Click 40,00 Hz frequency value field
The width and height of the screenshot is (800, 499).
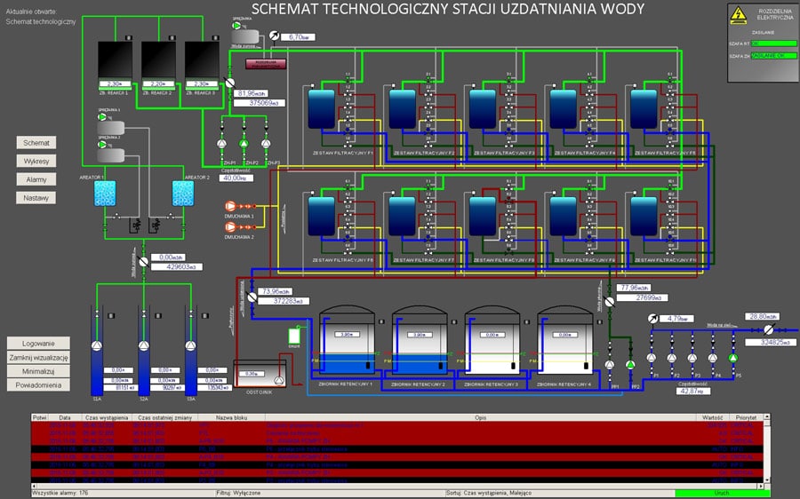pyautogui.click(x=236, y=178)
